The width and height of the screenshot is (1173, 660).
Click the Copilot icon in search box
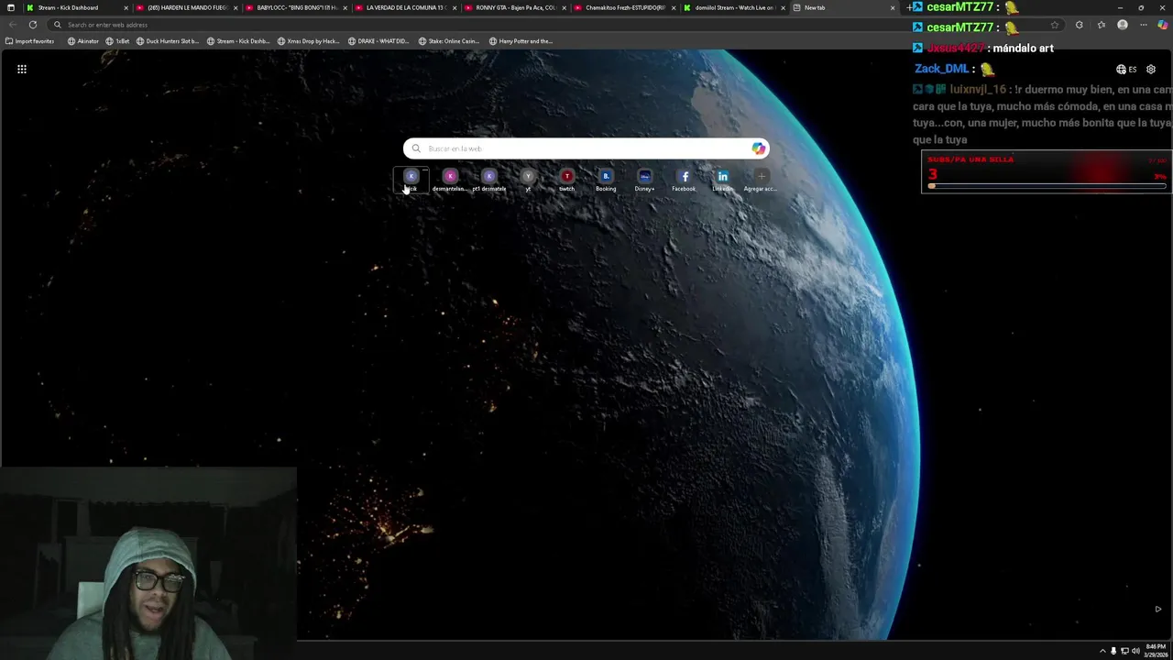point(758,148)
